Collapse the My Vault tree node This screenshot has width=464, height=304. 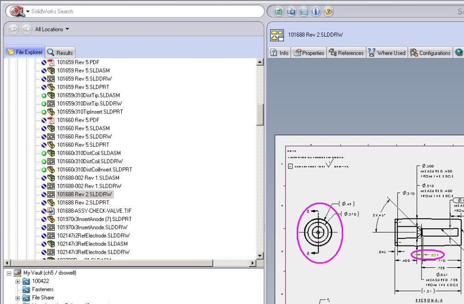point(9,273)
